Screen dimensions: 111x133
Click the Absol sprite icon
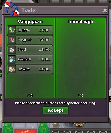[12, 50]
